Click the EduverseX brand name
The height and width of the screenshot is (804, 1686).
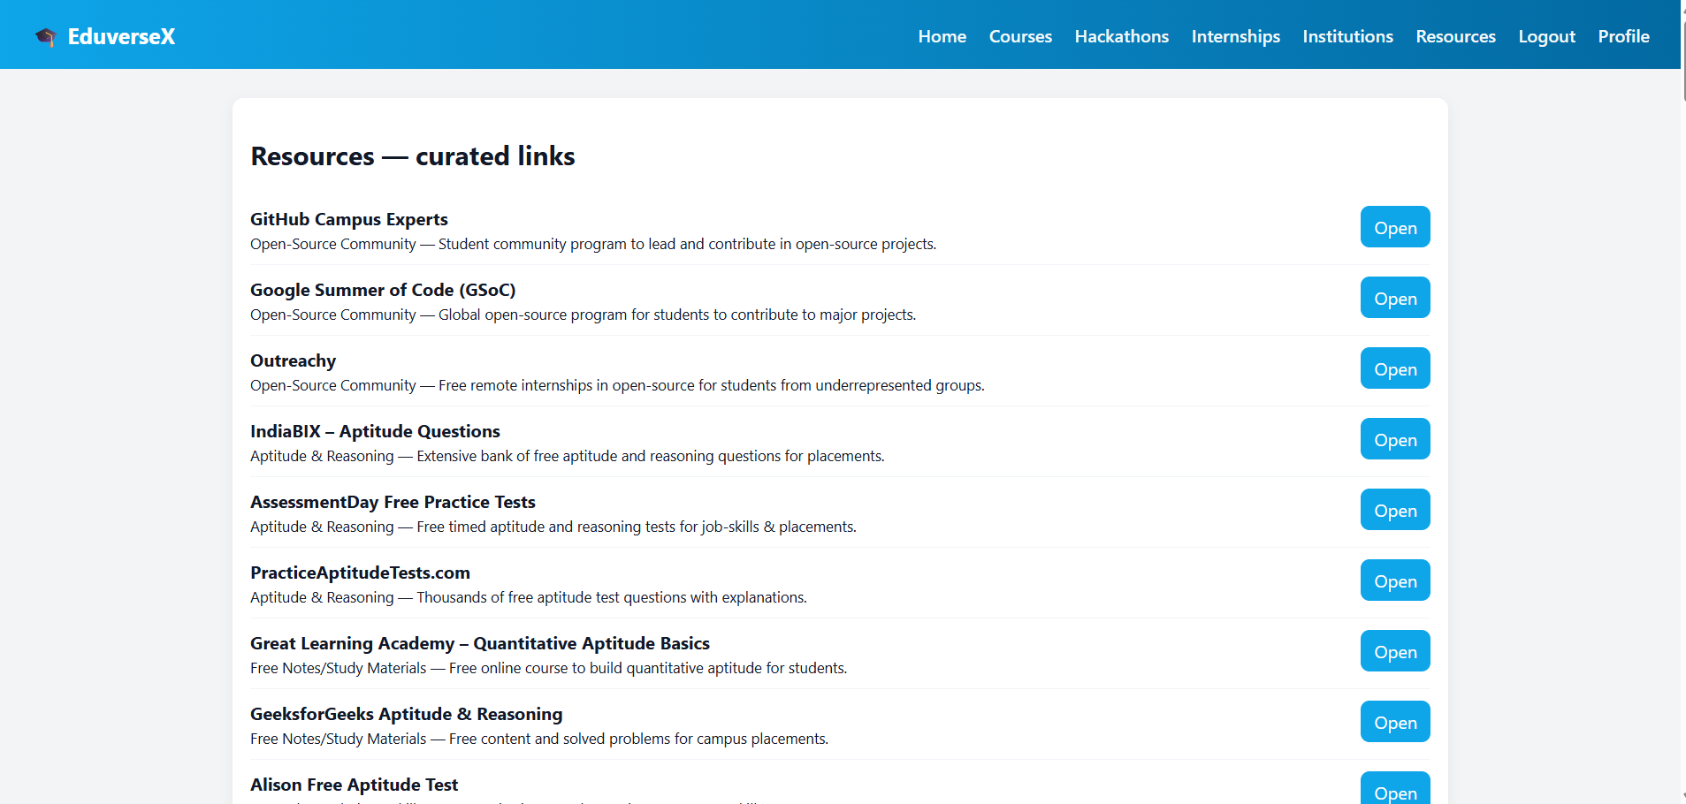[121, 36]
